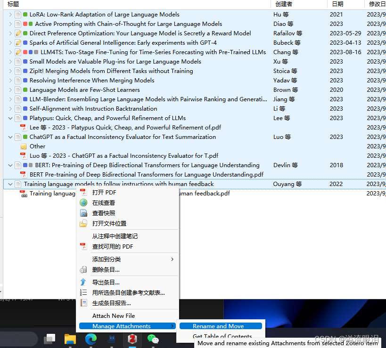Screen dimensions: 386x348
Task: Collapse the BERT Pre-training item
Action: coord(10,165)
